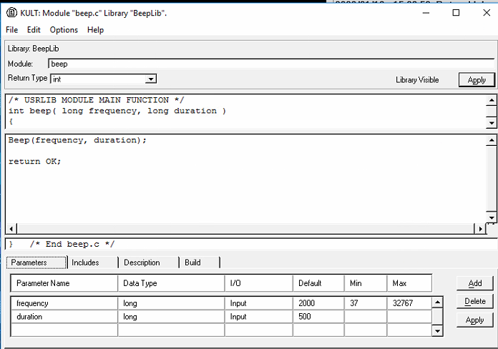Click the Beep(frequency, duration); code line
Image resolution: width=498 pixels, height=349 pixels.
[77, 140]
